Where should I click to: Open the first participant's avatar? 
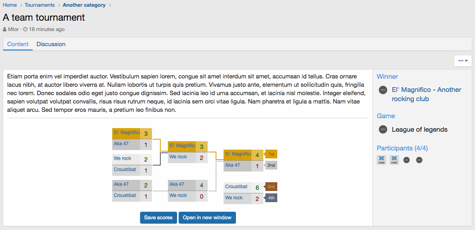click(x=381, y=160)
